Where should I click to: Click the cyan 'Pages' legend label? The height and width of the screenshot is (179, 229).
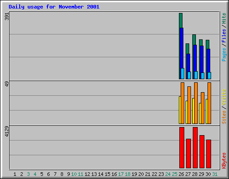point(224,55)
